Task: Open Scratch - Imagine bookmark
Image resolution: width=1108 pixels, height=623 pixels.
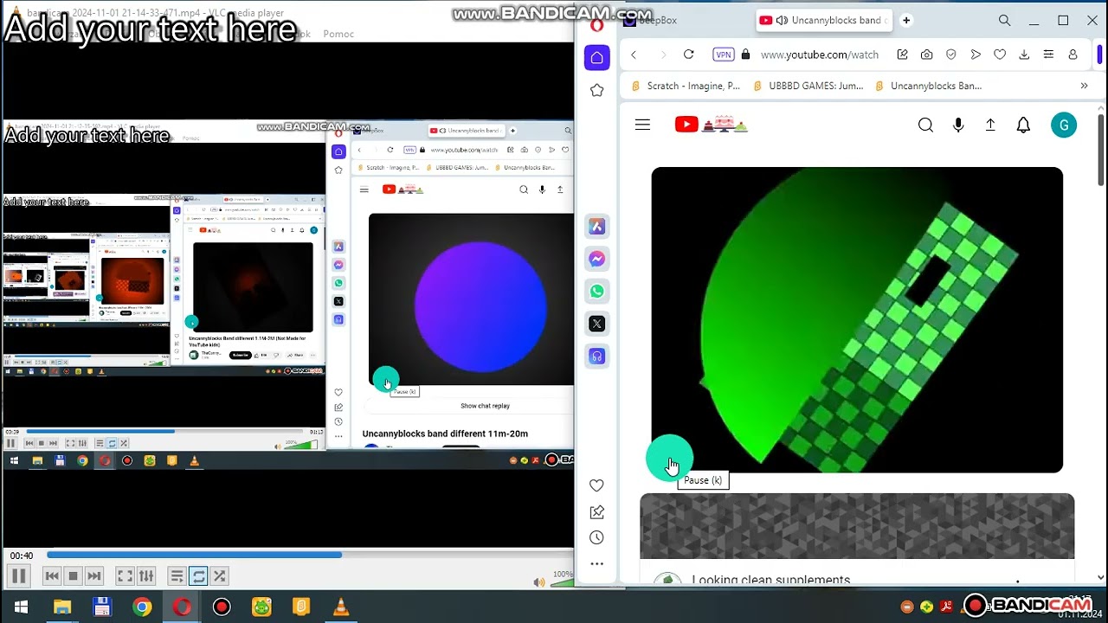Action: click(x=686, y=86)
